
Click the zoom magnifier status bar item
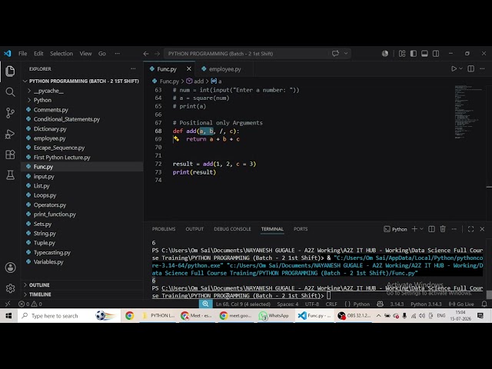tap(205, 304)
